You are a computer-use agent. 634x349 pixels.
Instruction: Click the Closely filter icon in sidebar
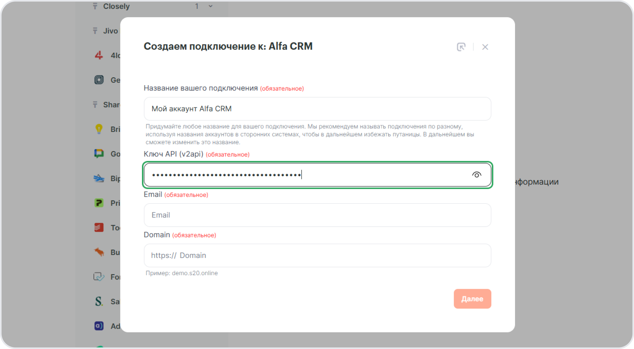(x=95, y=6)
